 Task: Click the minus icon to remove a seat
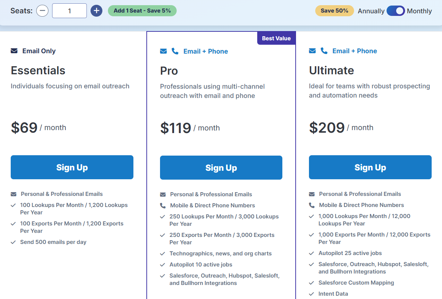(x=42, y=11)
